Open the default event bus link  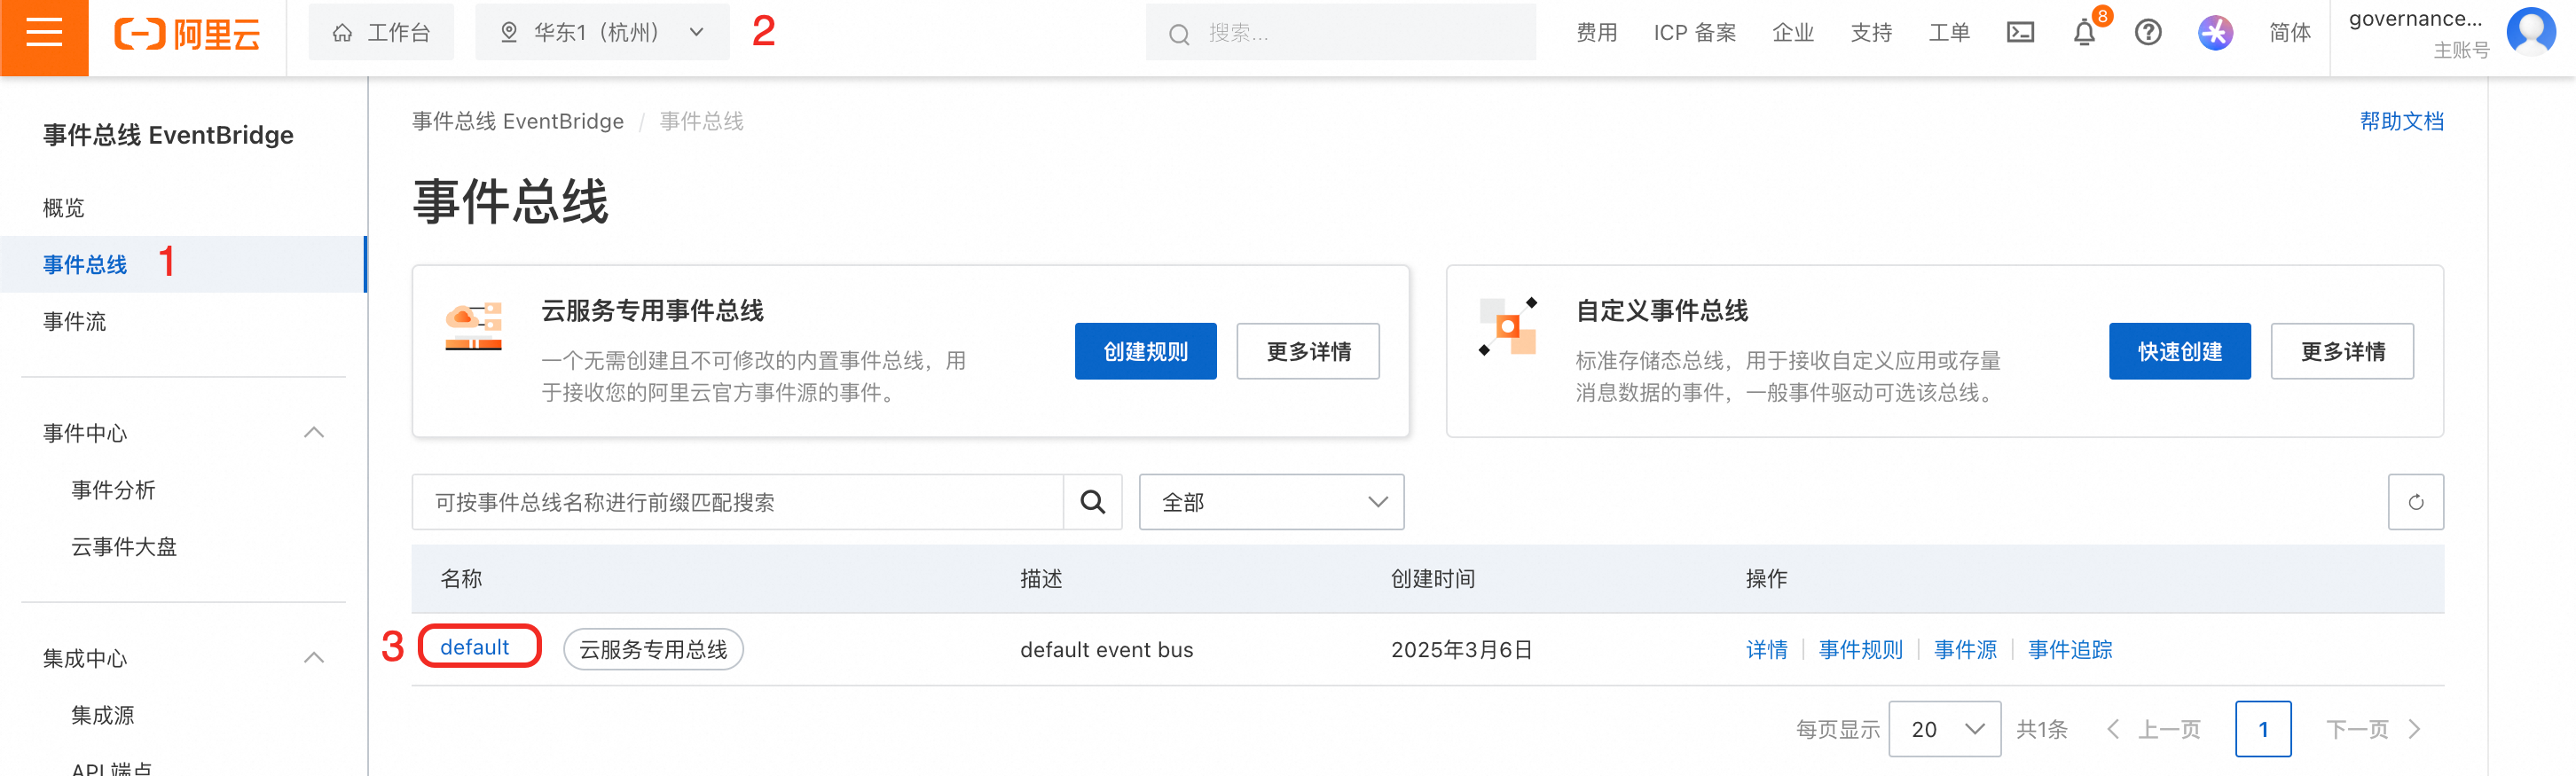tap(475, 647)
